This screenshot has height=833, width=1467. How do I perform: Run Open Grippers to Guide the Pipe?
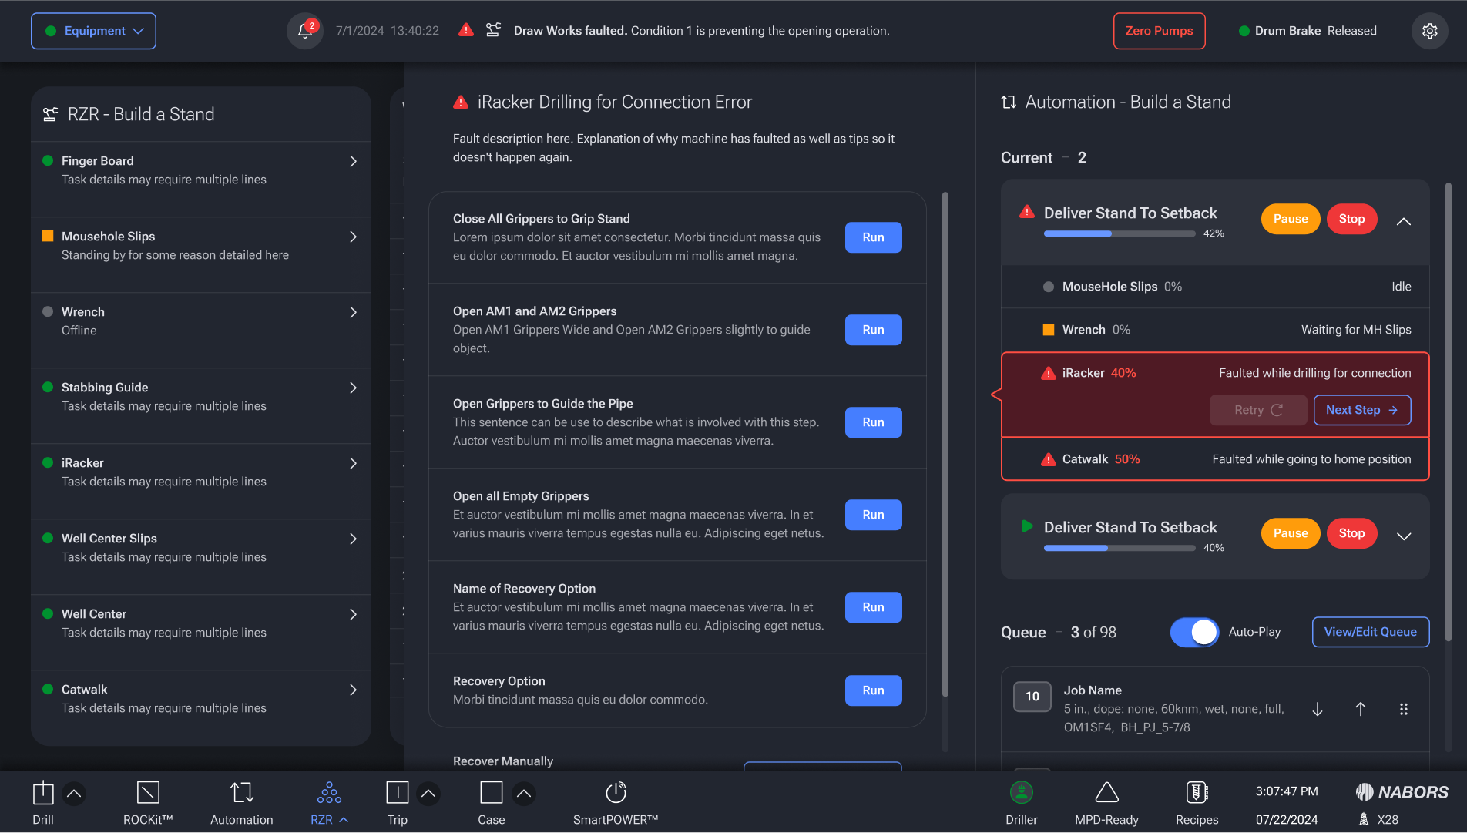873,422
